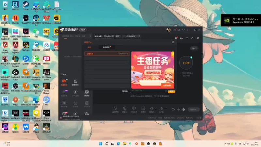Open the notification bell icon
The width and height of the screenshot is (261, 147).
pyautogui.click(x=192, y=38)
